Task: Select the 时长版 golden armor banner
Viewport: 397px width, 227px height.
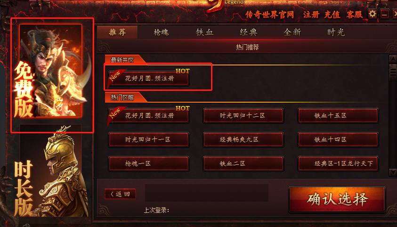Action: (51, 171)
